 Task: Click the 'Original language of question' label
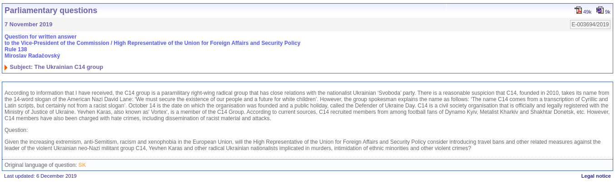click(41, 165)
